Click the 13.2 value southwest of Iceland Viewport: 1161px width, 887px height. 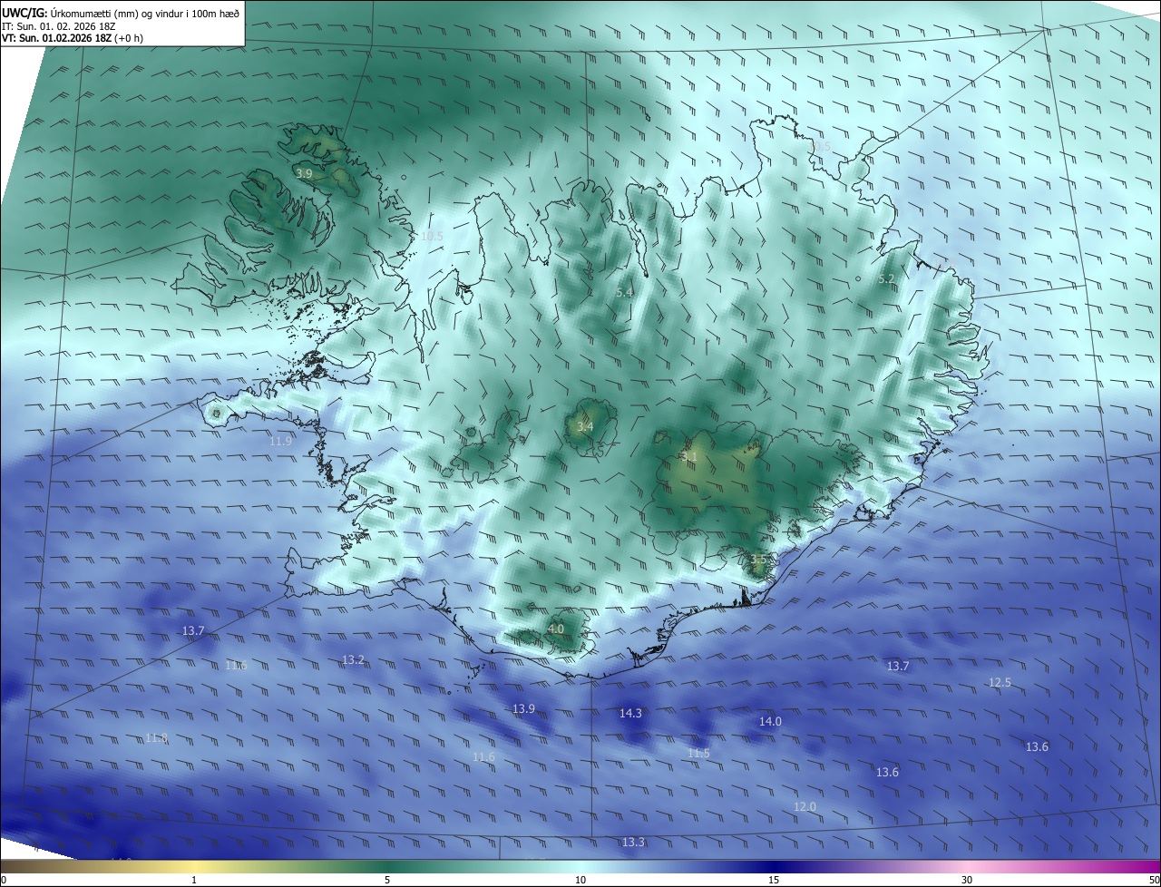[354, 659]
